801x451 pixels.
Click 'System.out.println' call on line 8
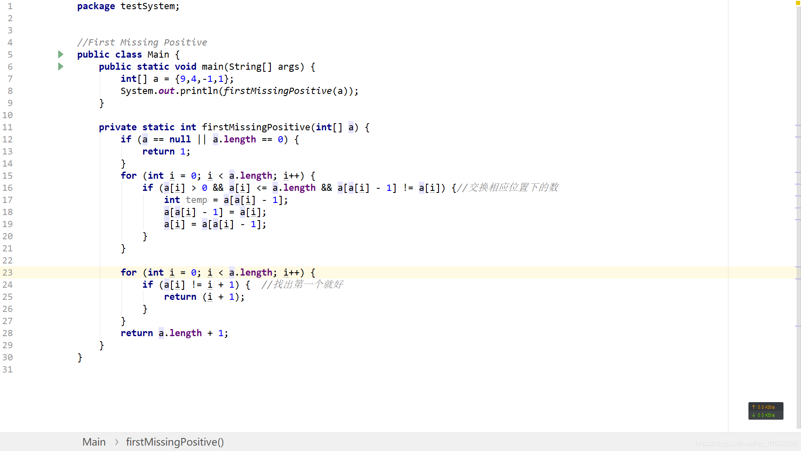coord(169,91)
